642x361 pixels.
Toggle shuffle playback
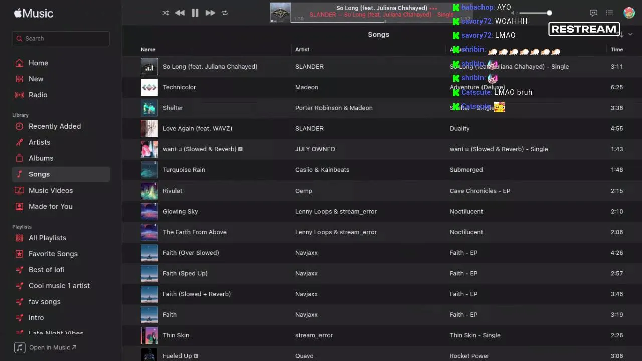coord(165,13)
